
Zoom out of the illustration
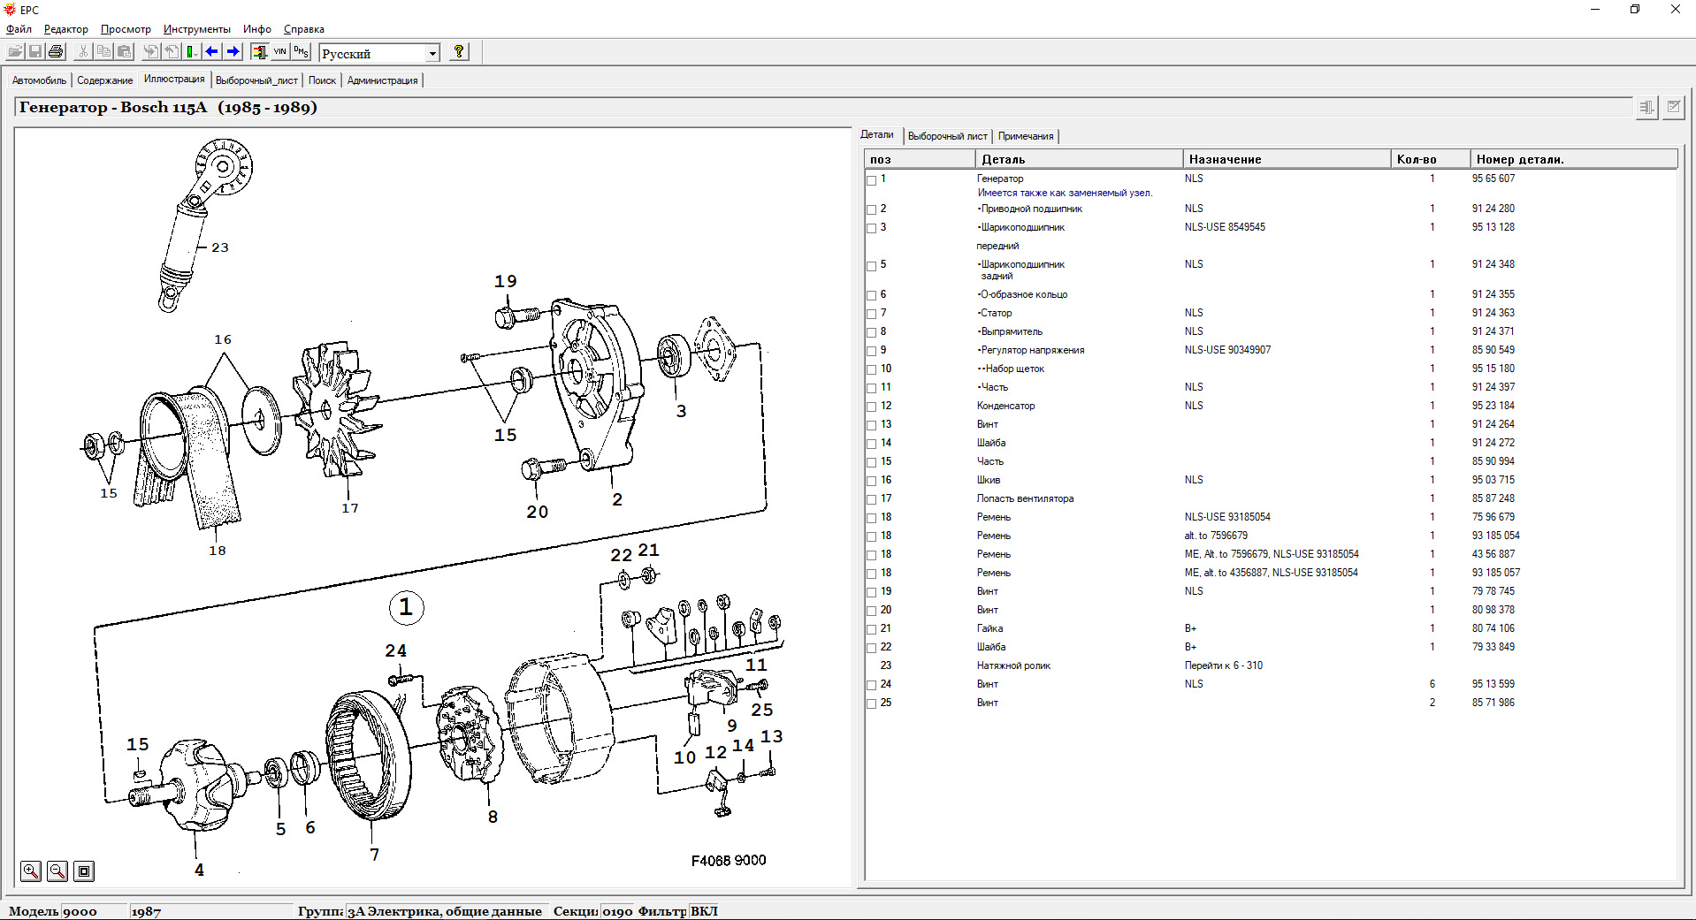tap(57, 871)
